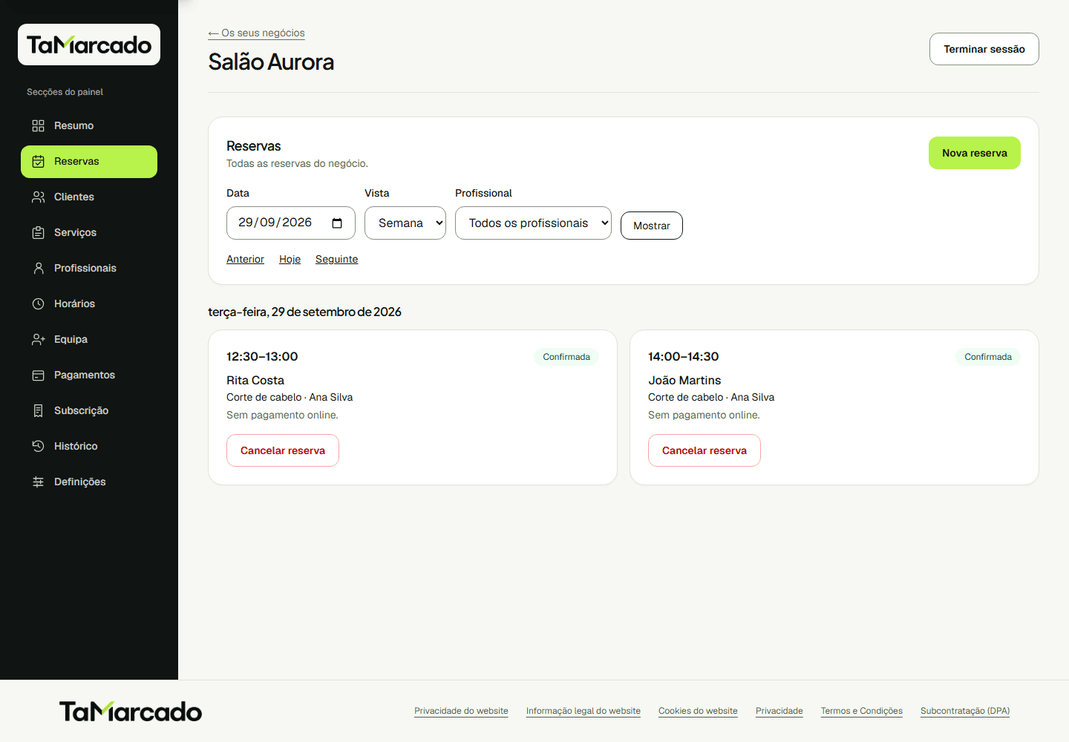
Task: Click the Hoje link
Action: (x=290, y=259)
